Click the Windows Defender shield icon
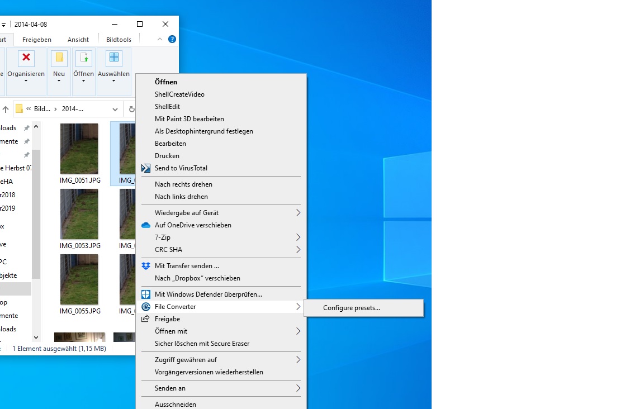 pos(145,294)
